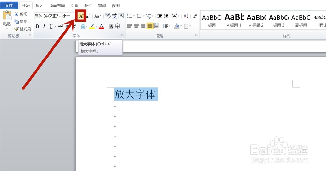Open the font color dropdown arrow
This screenshot has height=171, width=326.
point(106,26)
